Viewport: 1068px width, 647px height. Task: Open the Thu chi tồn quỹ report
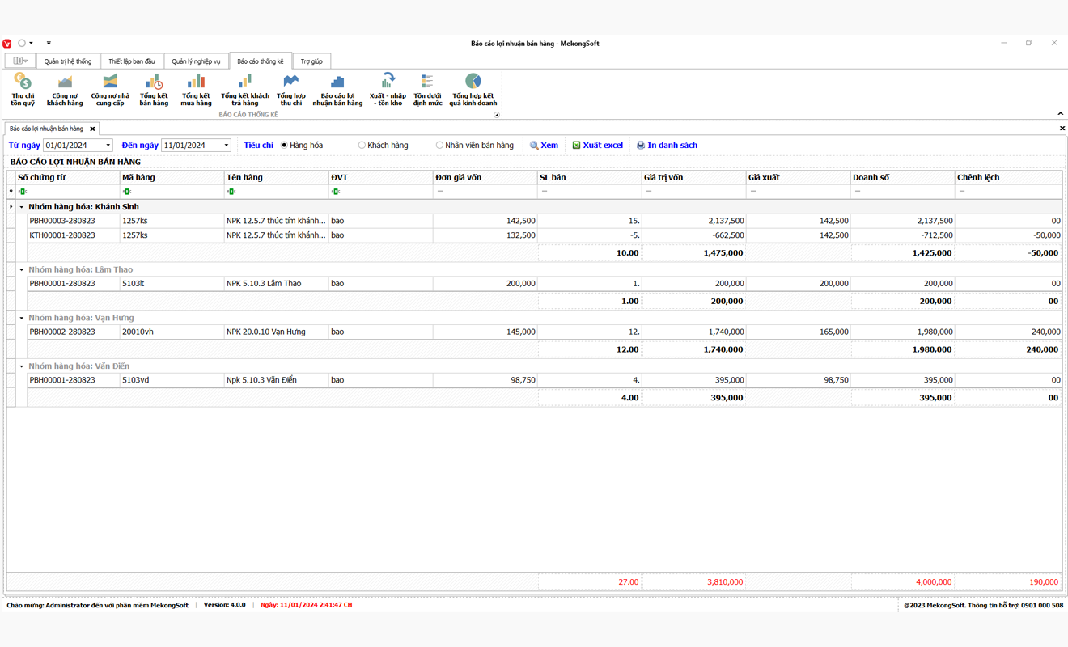pos(23,89)
